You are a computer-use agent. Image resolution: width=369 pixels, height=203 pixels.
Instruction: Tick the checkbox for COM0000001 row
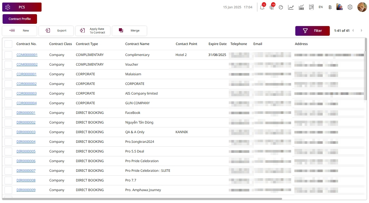(8, 55)
